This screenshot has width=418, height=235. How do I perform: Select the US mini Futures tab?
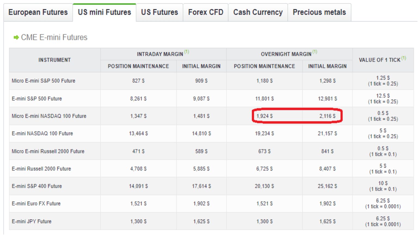click(x=104, y=12)
